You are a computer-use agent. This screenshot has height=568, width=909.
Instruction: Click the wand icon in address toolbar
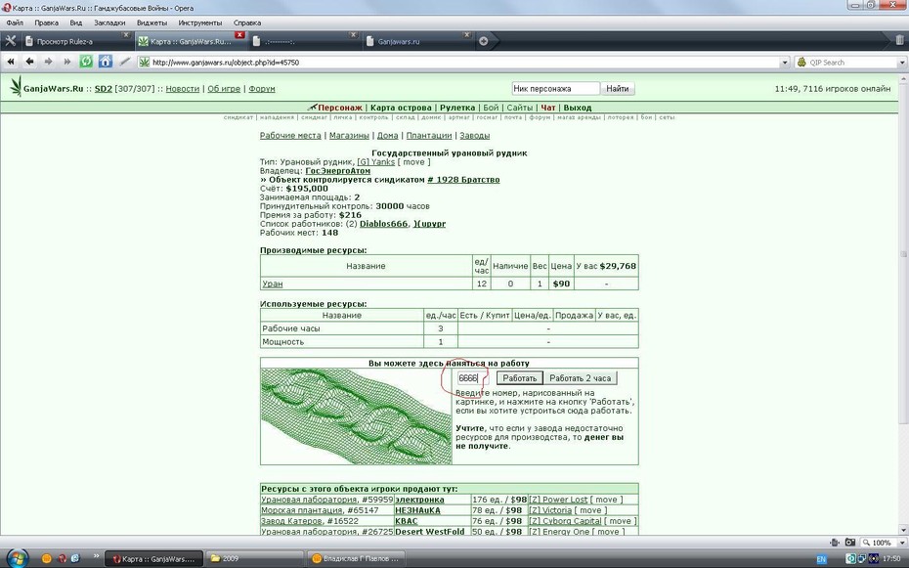[x=125, y=62]
